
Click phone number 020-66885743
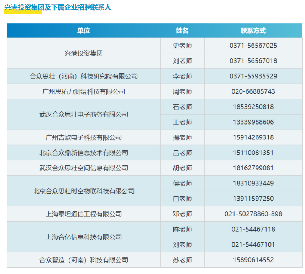click(253, 91)
